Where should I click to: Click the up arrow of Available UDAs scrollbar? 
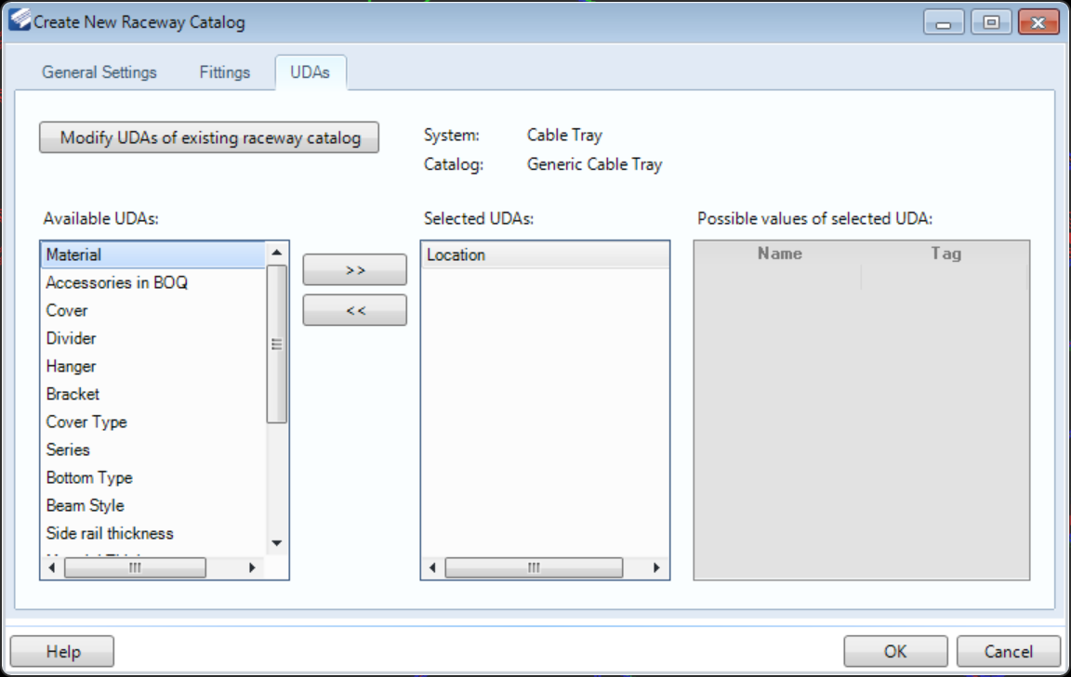[x=277, y=253]
